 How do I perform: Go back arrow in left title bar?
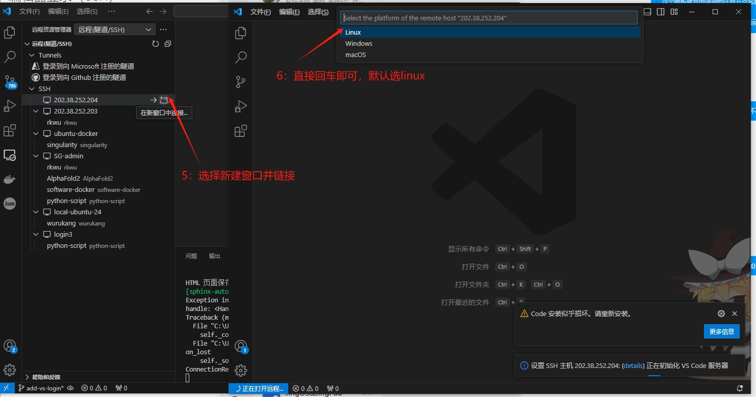click(x=149, y=11)
